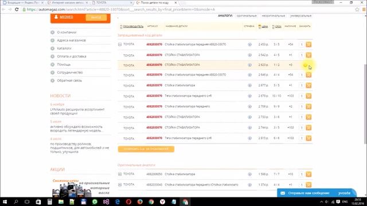
Task: Add the 2 453 р. Toyota part to cart
Action: tap(309, 45)
